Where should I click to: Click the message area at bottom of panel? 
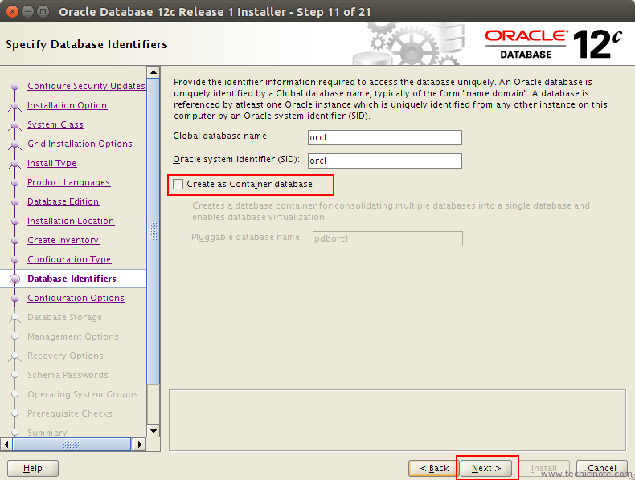[397, 420]
